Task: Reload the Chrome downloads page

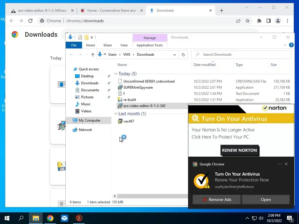Action: [30, 21]
